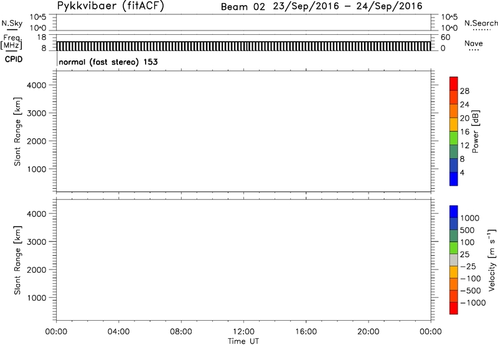The image size is (498, 345).
Task: Click the bright blue Power colorbar bottom segment
Action: [x=454, y=179]
